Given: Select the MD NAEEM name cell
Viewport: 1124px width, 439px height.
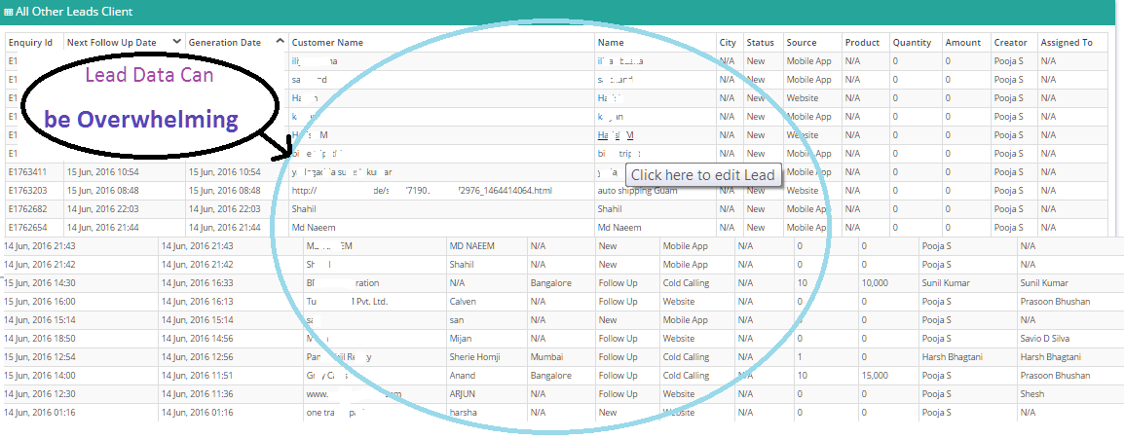Looking at the screenshot, I should click(472, 245).
